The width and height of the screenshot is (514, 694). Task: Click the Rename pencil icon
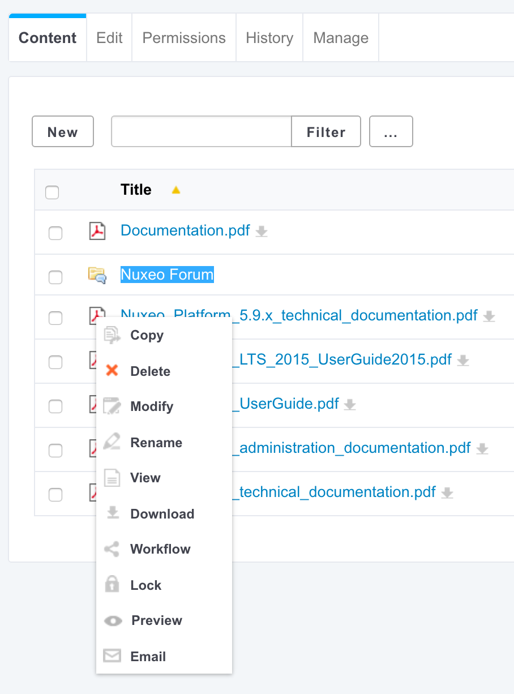click(112, 442)
